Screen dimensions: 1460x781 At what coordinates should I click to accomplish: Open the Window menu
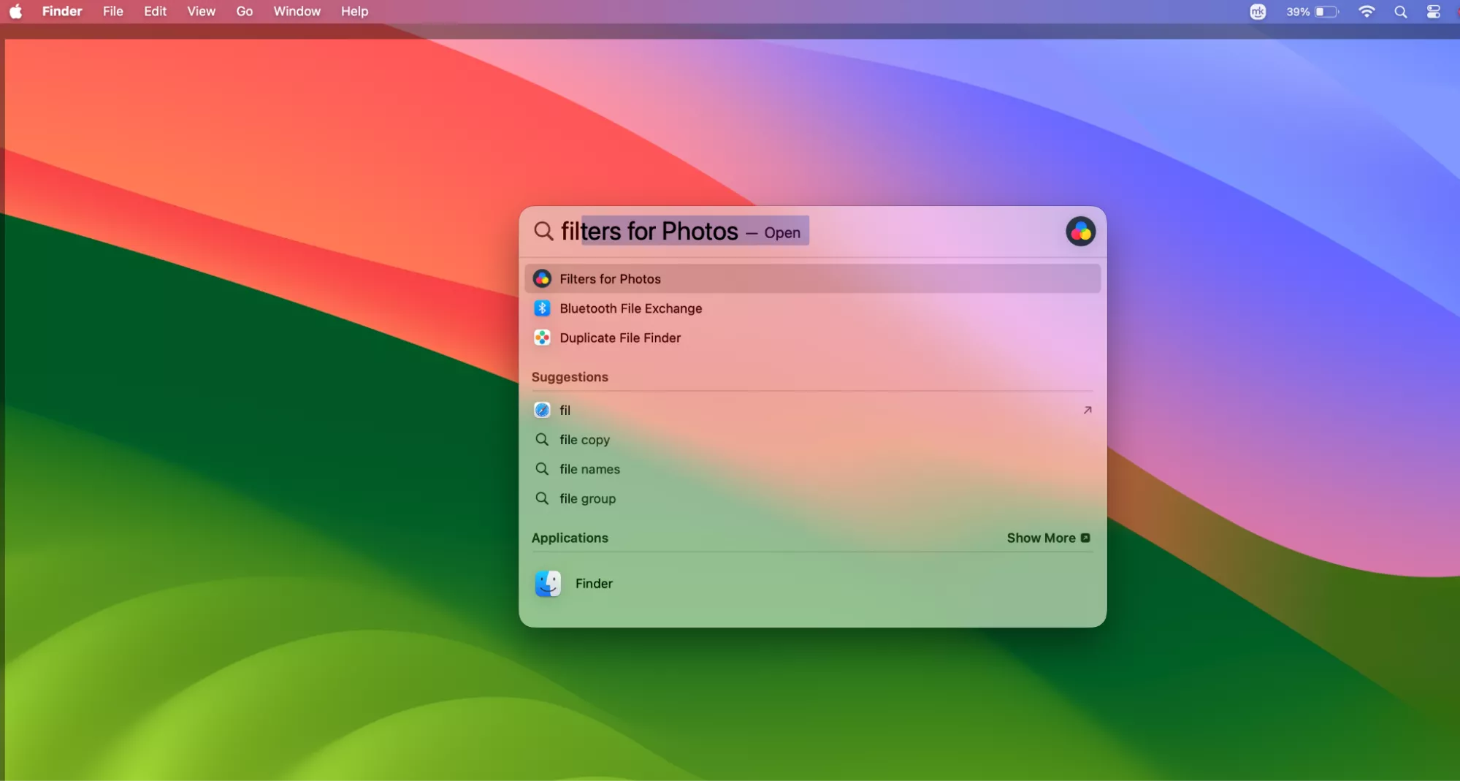click(297, 12)
